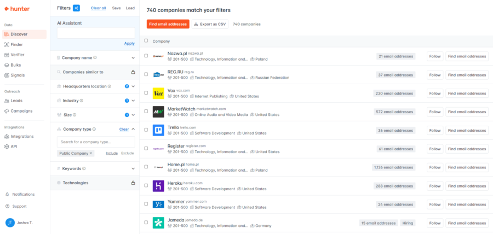Click the Save filters link
Image resolution: width=493 pixels, height=234 pixels.
click(116, 8)
